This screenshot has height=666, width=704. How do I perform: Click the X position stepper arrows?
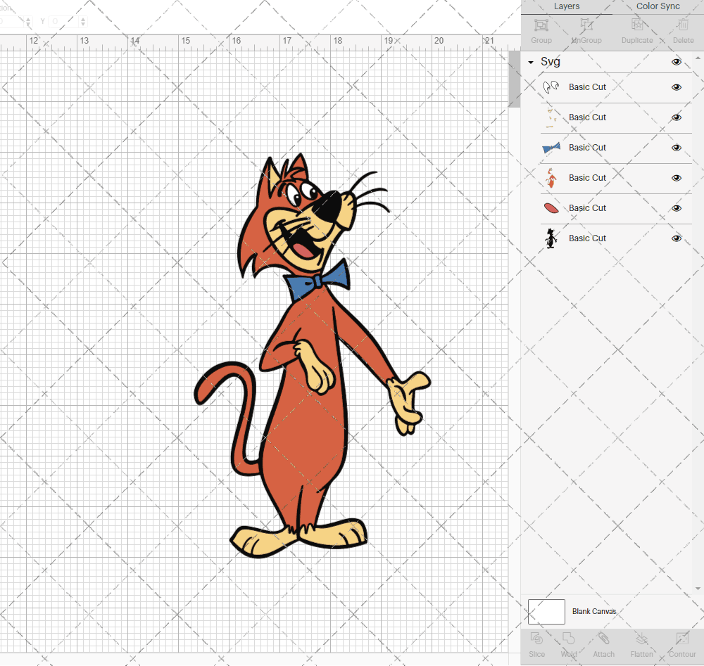point(28,21)
